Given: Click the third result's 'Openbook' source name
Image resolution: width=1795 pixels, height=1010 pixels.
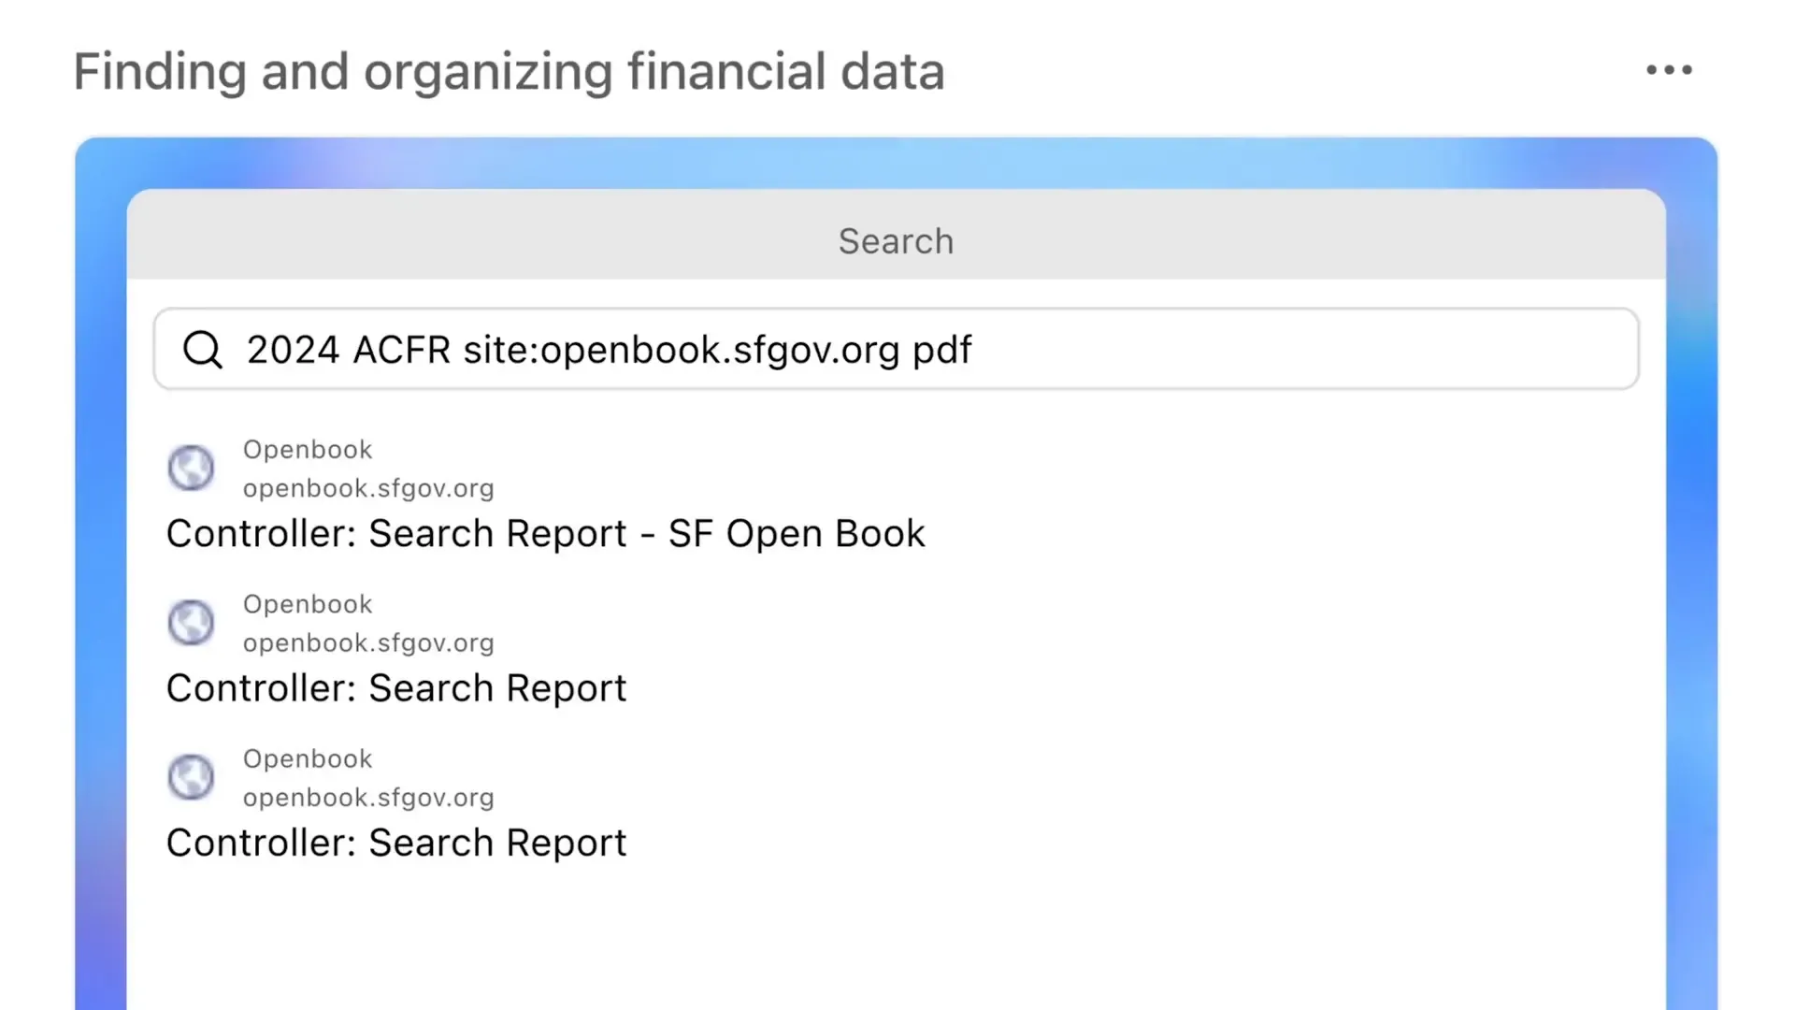Looking at the screenshot, I should (x=308, y=758).
